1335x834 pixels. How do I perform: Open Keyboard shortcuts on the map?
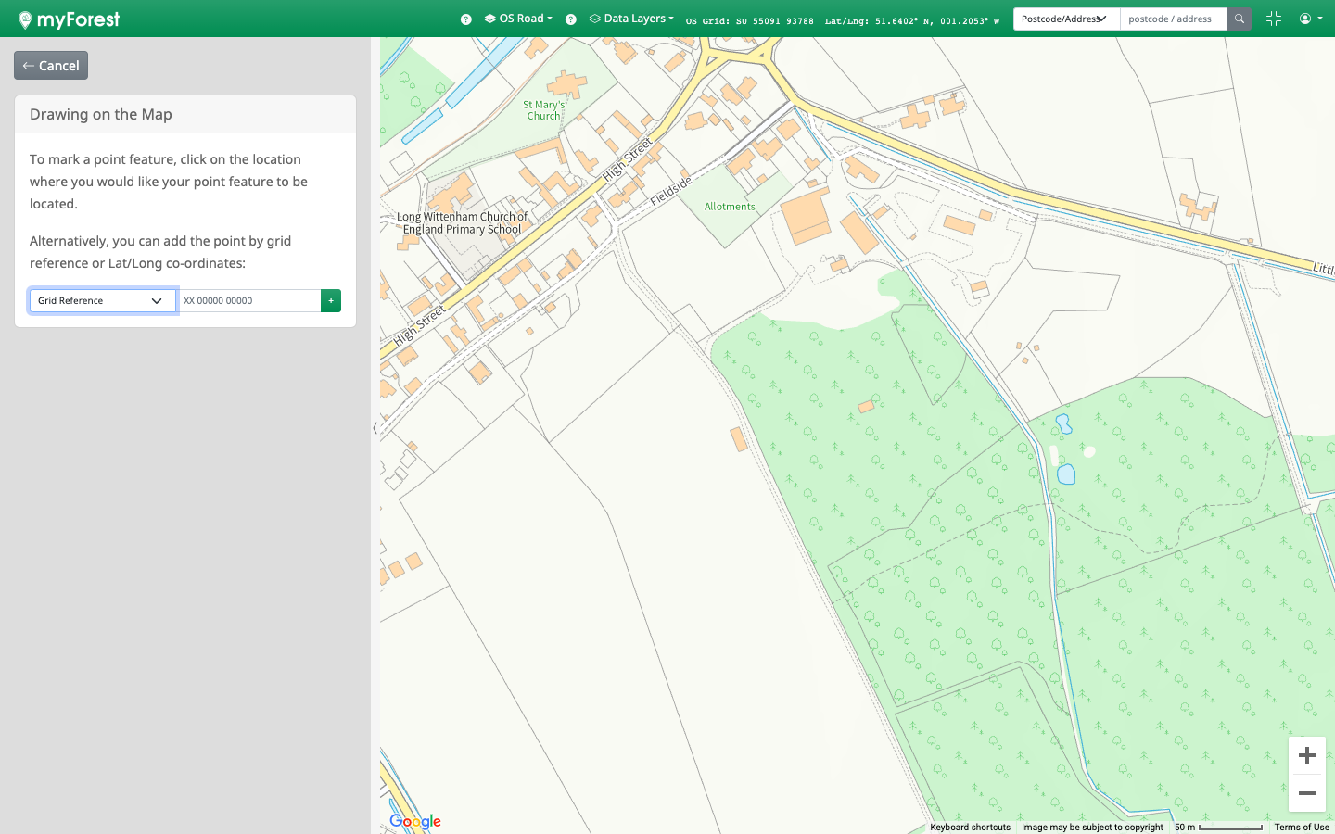pos(970,828)
